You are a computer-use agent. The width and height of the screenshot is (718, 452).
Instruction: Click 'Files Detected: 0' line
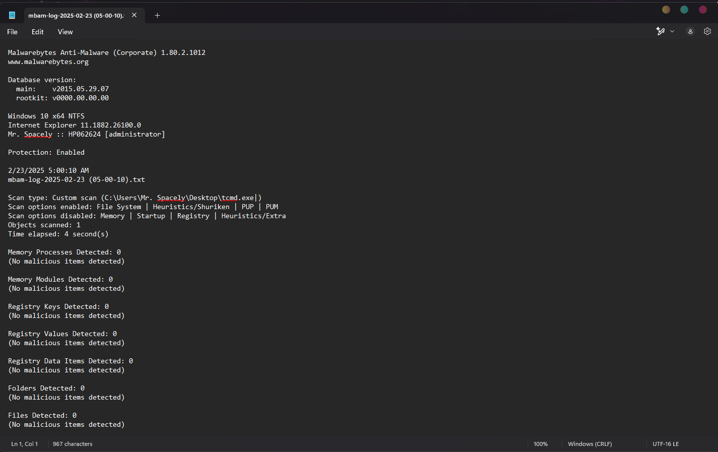42,415
